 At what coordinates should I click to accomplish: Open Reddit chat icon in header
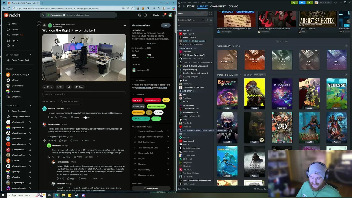[x=145, y=15]
